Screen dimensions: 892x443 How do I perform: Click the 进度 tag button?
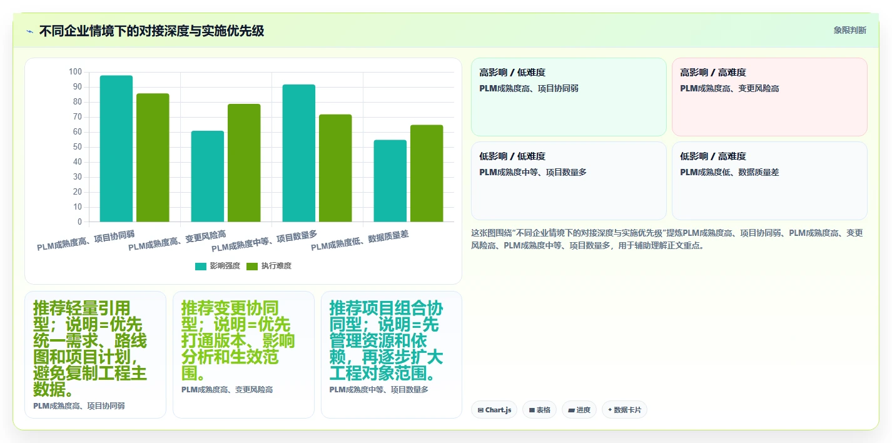pyautogui.click(x=579, y=410)
